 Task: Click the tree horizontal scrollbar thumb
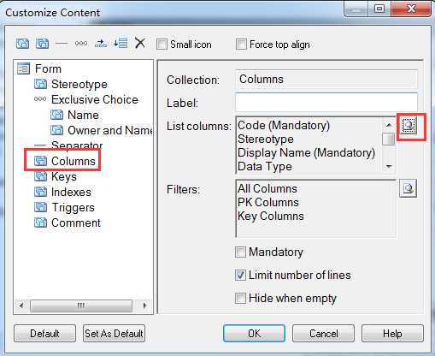(81, 306)
